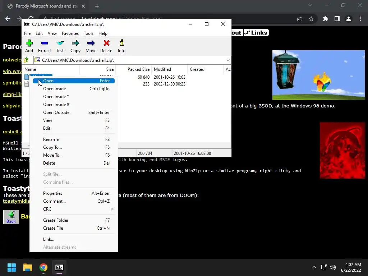Screen dimensions: 368x276
Task: Open File Explorer from the taskbar
Action: pyautogui.click(x=27, y=267)
